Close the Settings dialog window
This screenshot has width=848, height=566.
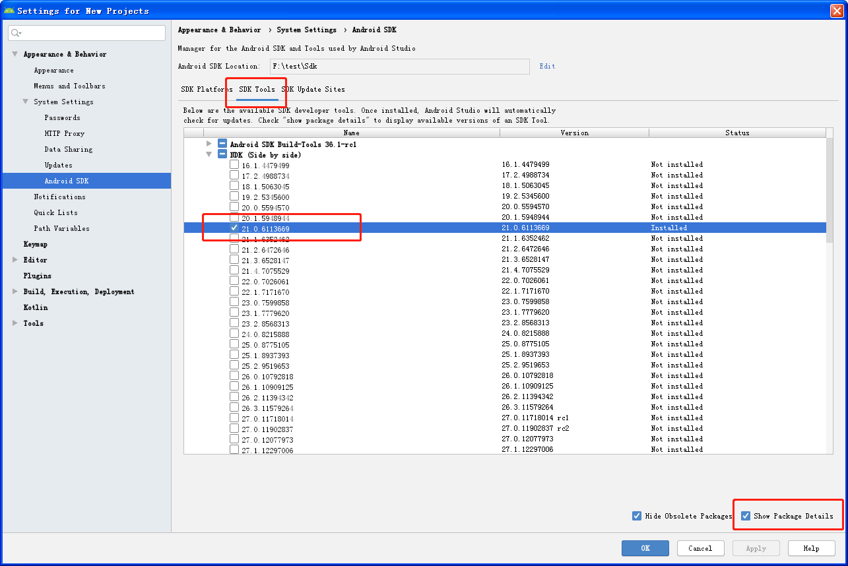(x=835, y=11)
